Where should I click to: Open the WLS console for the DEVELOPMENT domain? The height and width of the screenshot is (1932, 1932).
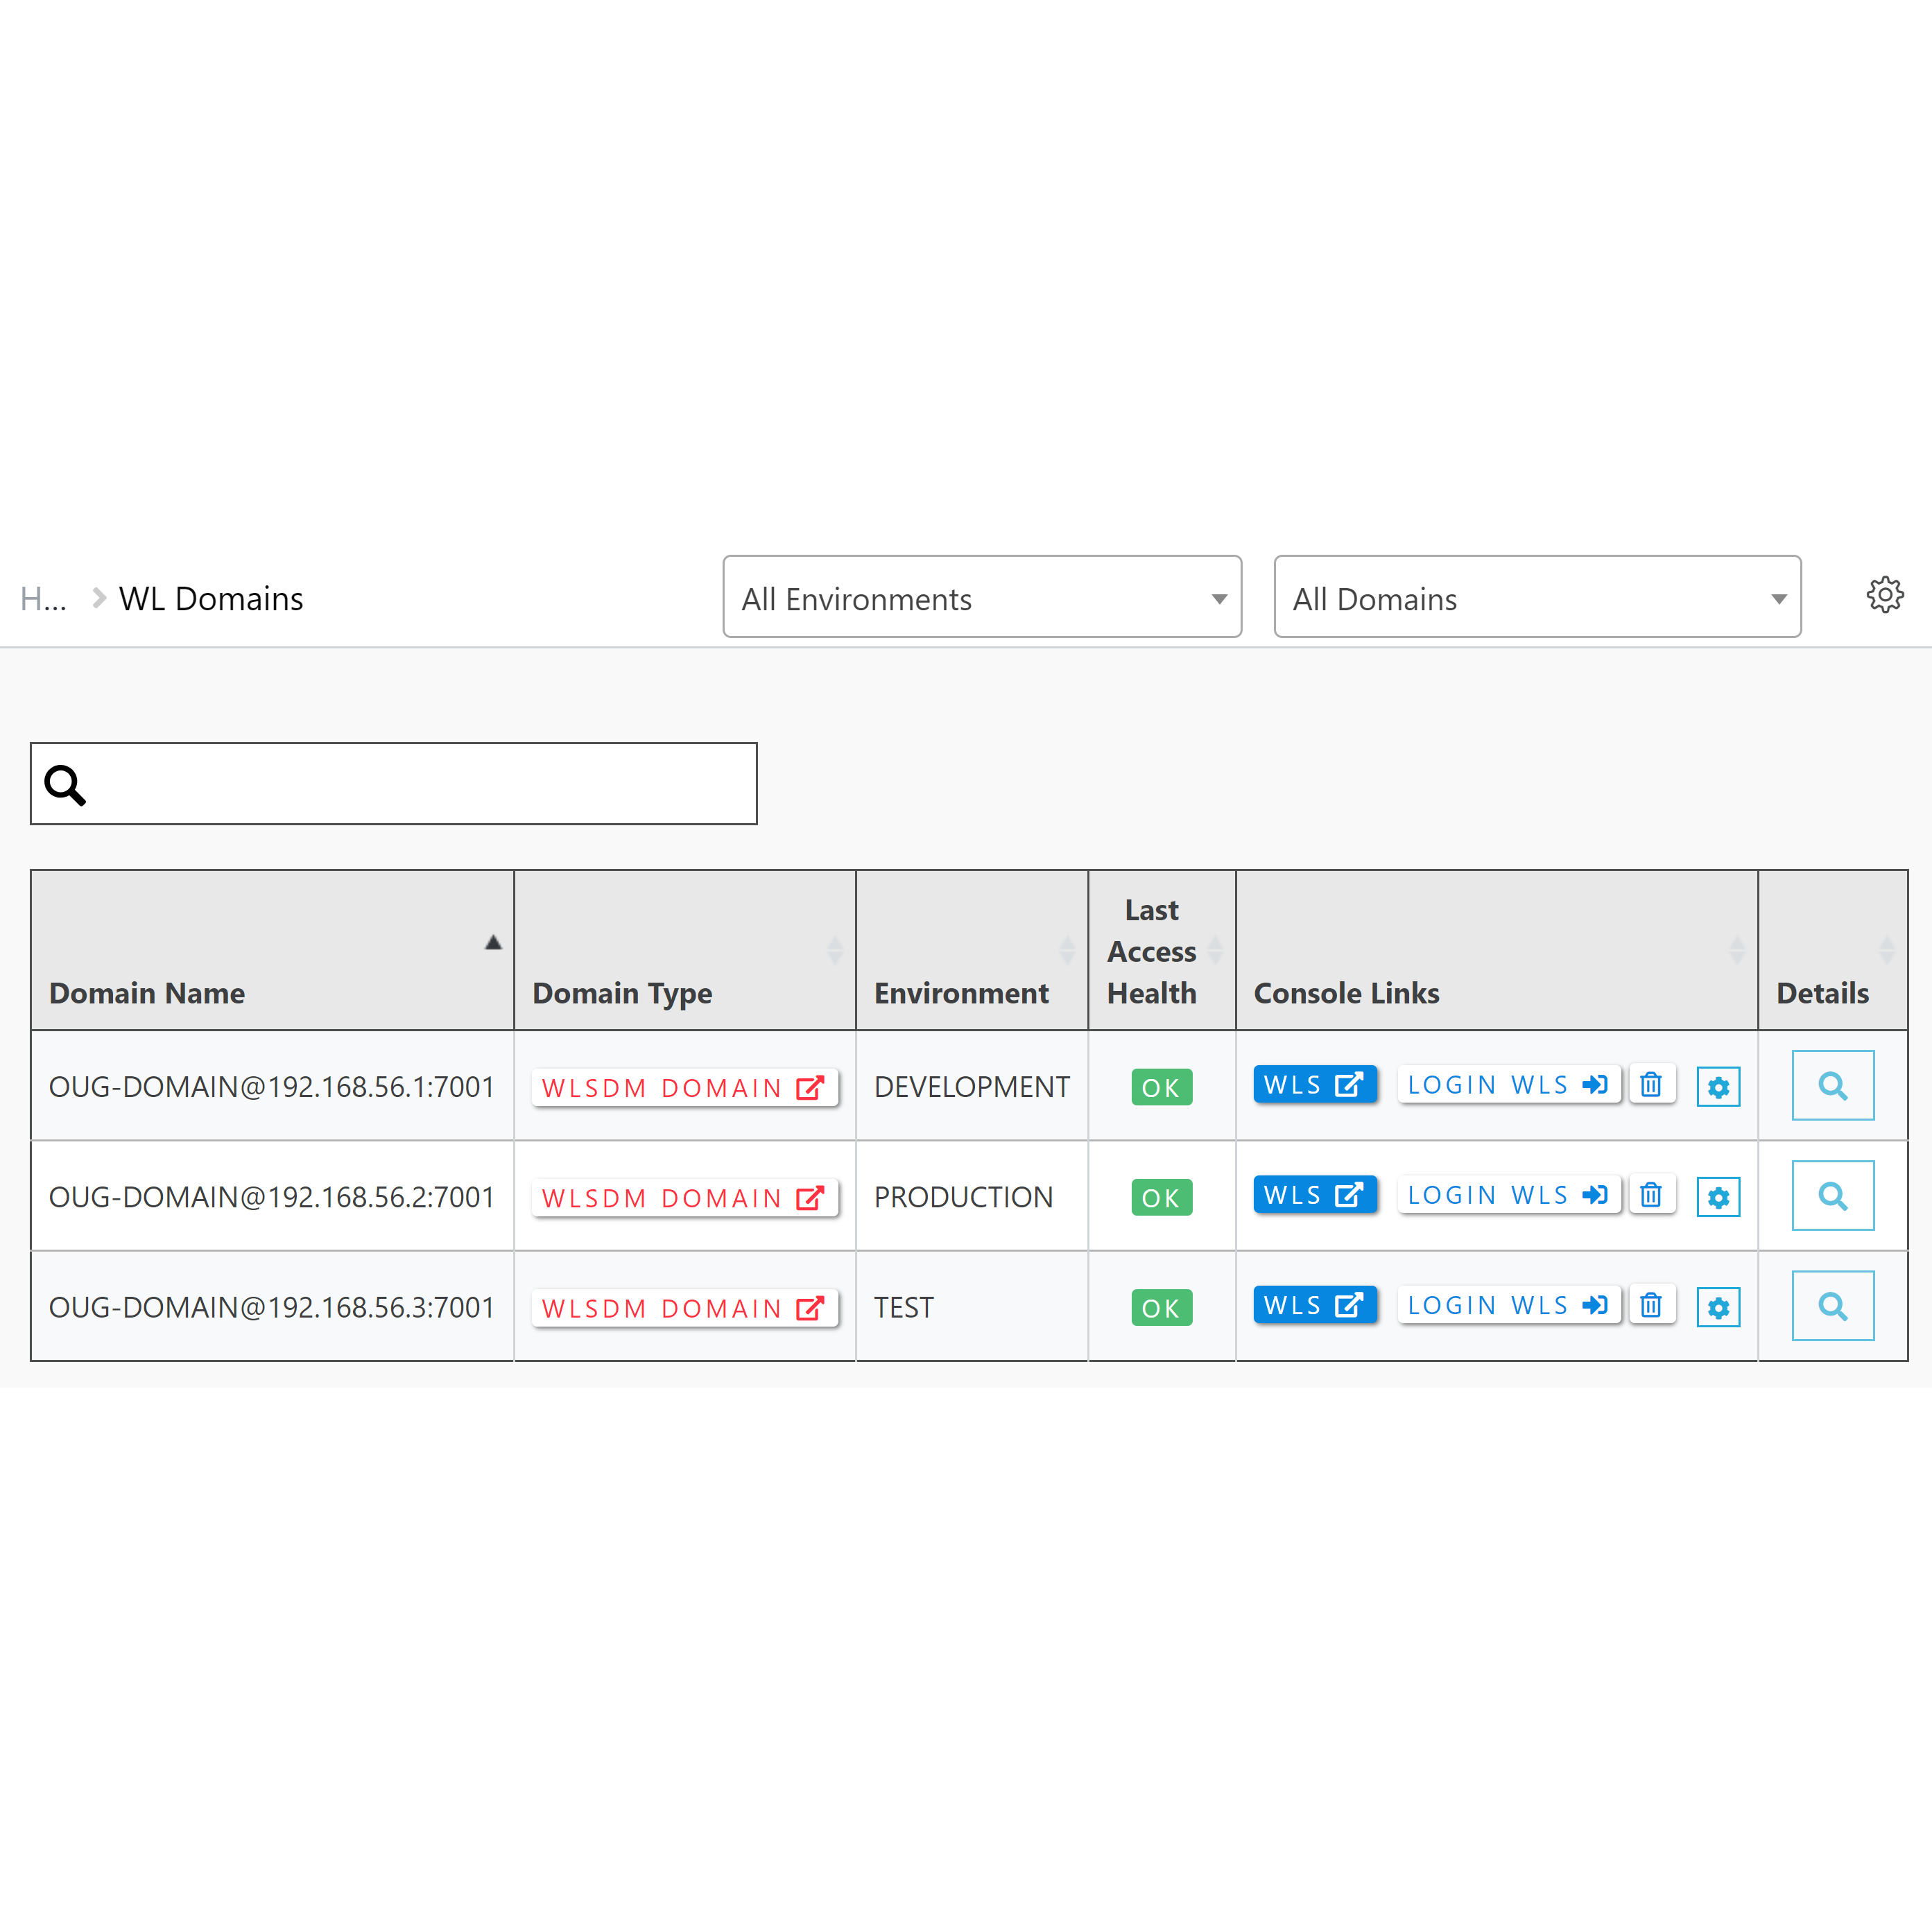click(1315, 1085)
